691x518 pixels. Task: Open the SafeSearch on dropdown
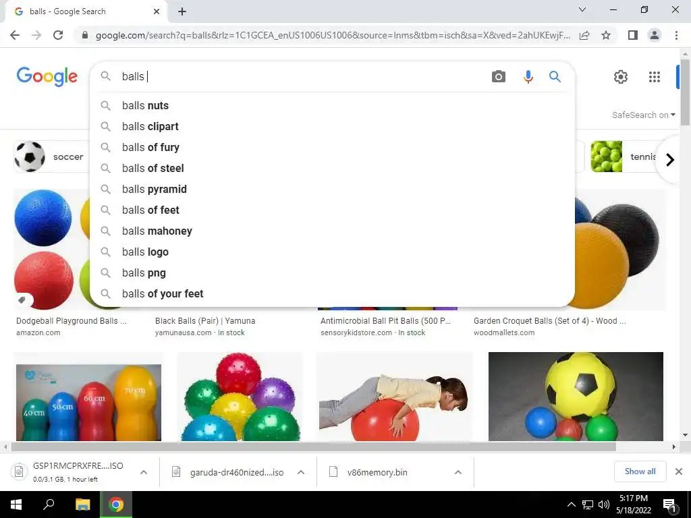[x=643, y=115]
